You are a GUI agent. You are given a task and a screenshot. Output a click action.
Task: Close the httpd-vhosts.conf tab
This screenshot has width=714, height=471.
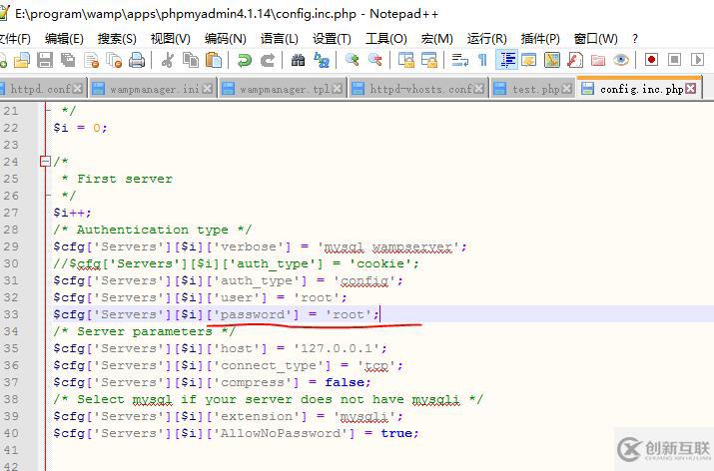(478, 89)
